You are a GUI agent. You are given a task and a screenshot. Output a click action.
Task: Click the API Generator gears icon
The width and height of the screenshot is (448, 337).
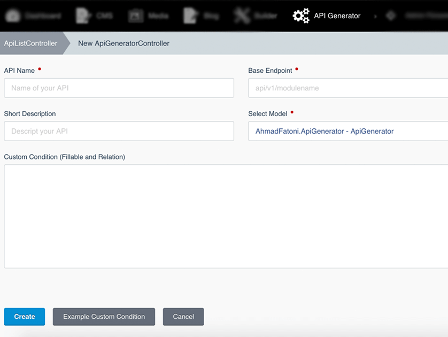301,16
